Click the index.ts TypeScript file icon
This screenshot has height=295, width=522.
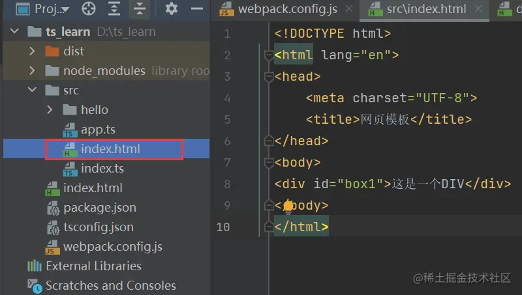(x=70, y=169)
